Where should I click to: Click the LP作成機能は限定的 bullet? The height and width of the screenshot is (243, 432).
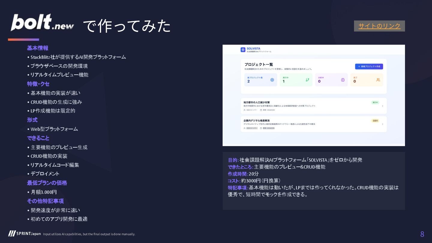[53, 111]
